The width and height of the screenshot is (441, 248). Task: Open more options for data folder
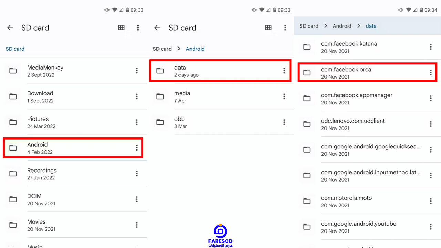point(284,71)
